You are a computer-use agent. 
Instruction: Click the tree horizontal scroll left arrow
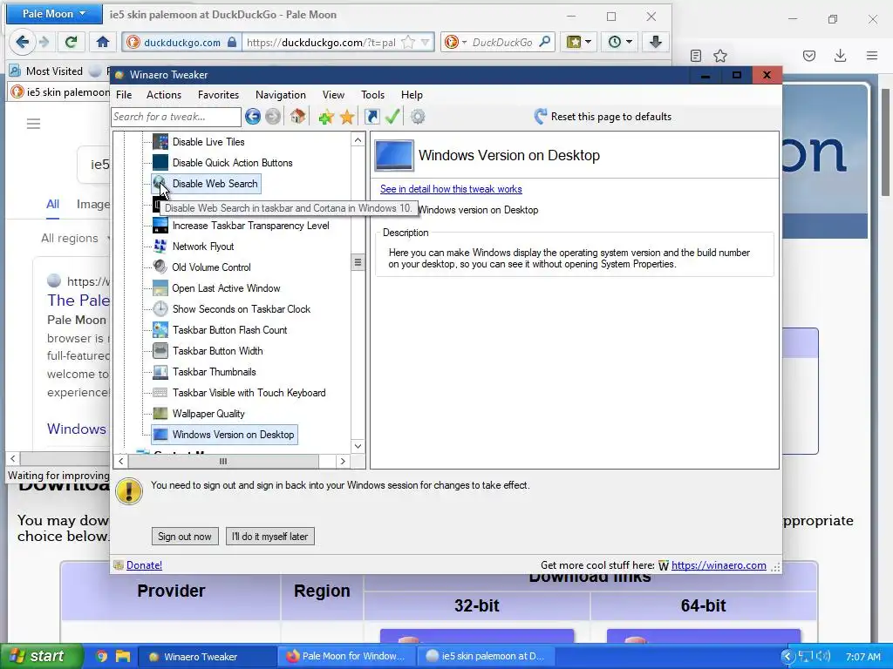pos(120,462)
